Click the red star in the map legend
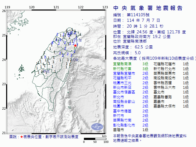The width and height of the screenshot is (196, 147). [x=22, y=137]
